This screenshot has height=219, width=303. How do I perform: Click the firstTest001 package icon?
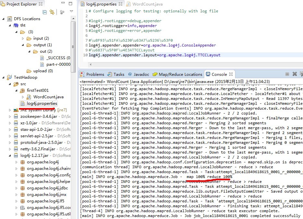point(22,90)
